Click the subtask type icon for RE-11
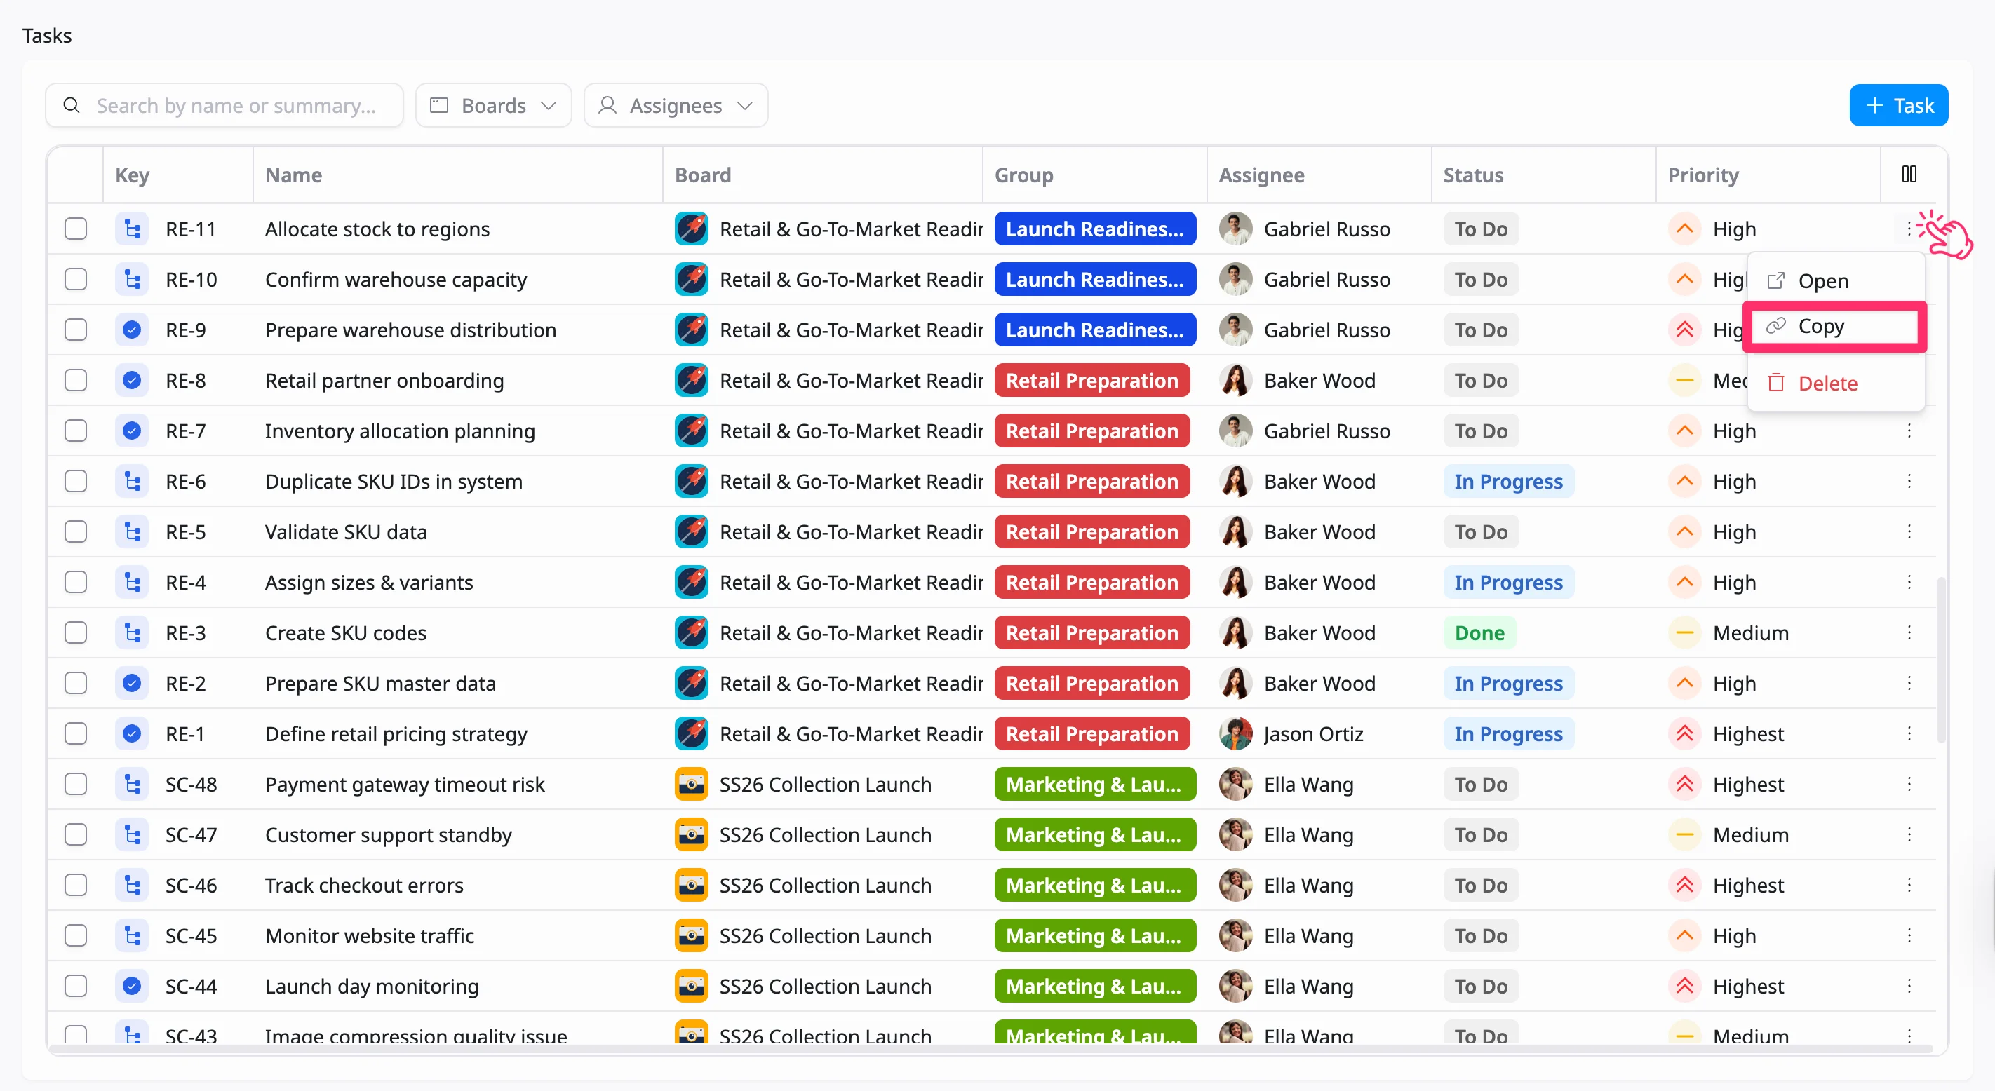1995x1091 pixels. pyautogui.click(x=133, y=229)
